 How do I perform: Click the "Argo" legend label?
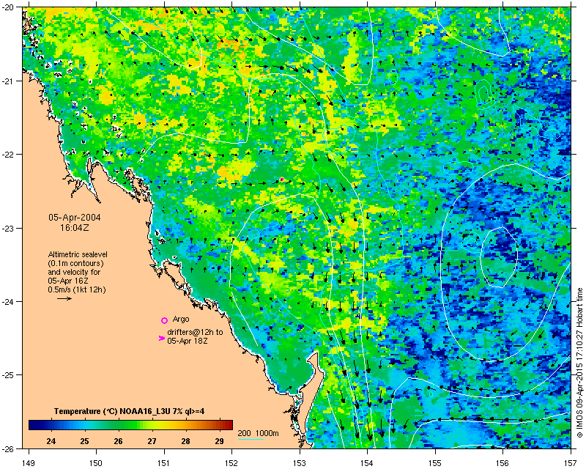tap(181, 320)
